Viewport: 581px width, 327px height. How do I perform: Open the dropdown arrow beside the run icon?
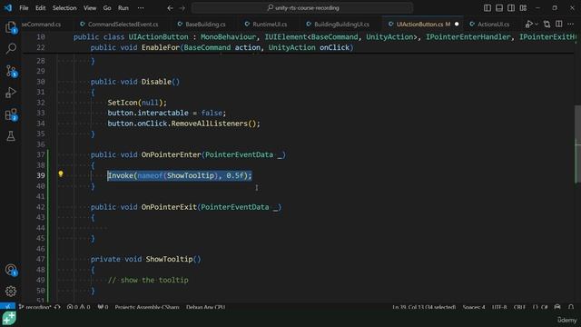[537, 25]
